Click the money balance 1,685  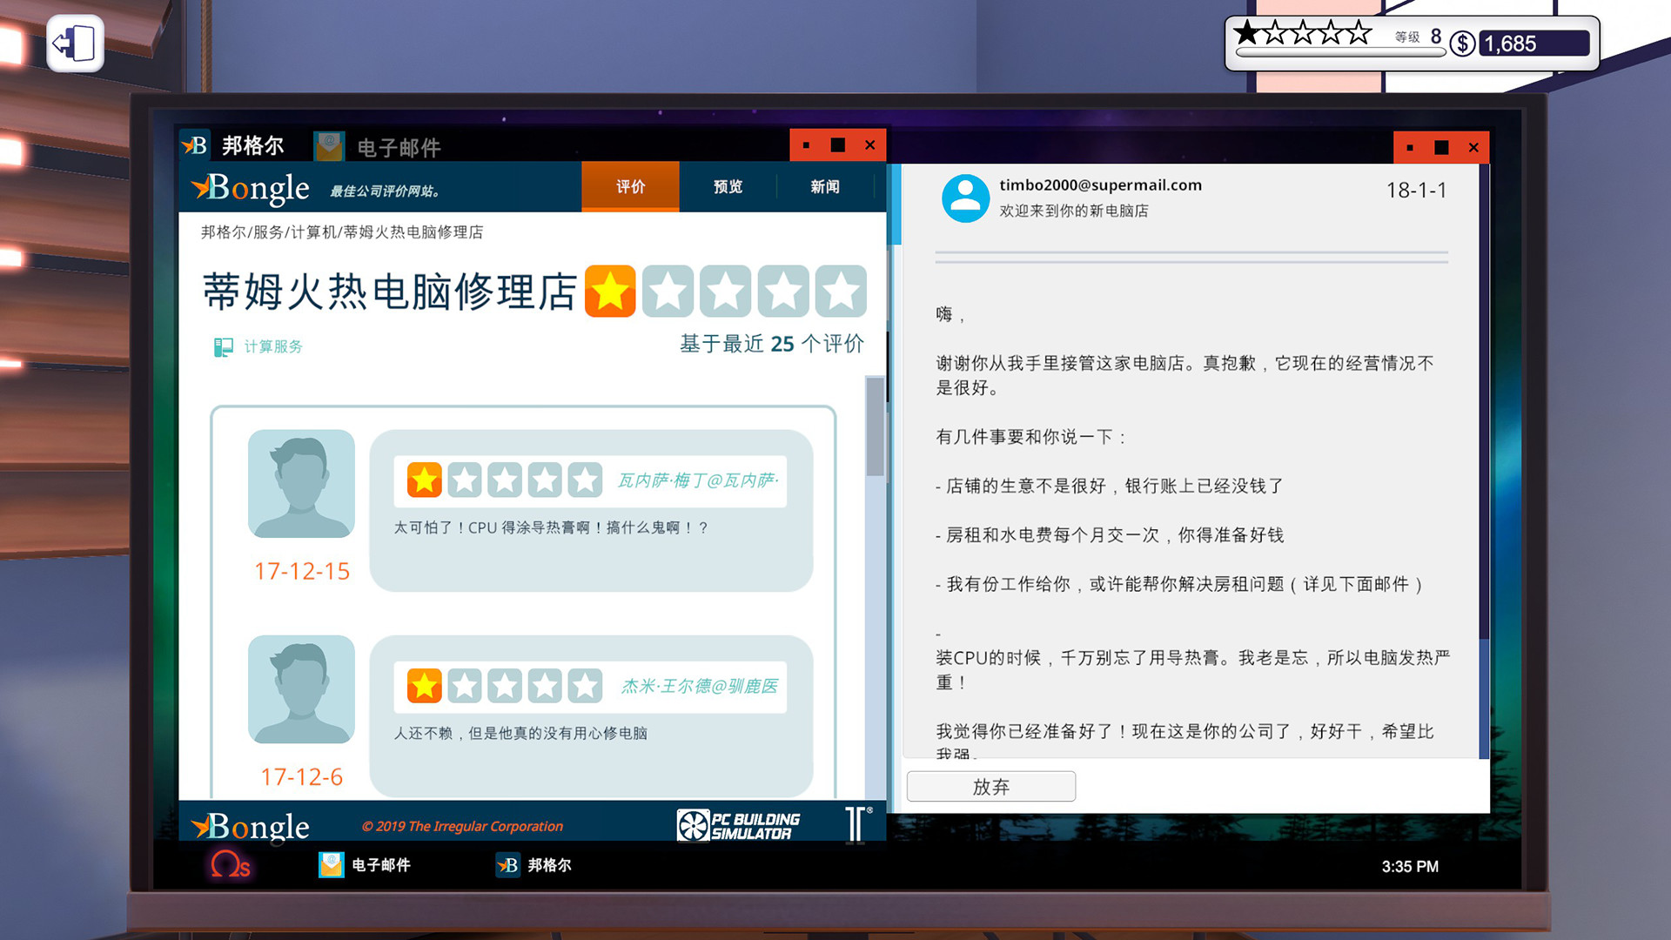pos(1533,44)
